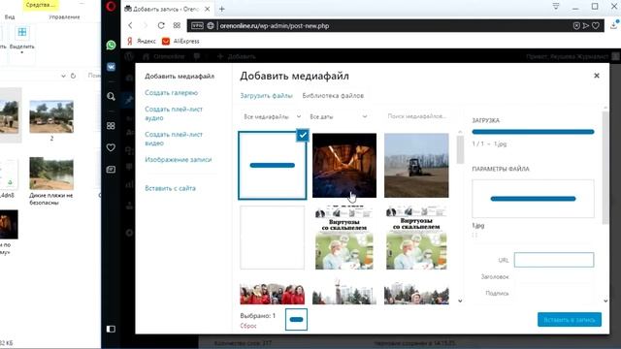Click the Opera sidebar search icon
The image size is (621, 349).
[x=111, y=96]
